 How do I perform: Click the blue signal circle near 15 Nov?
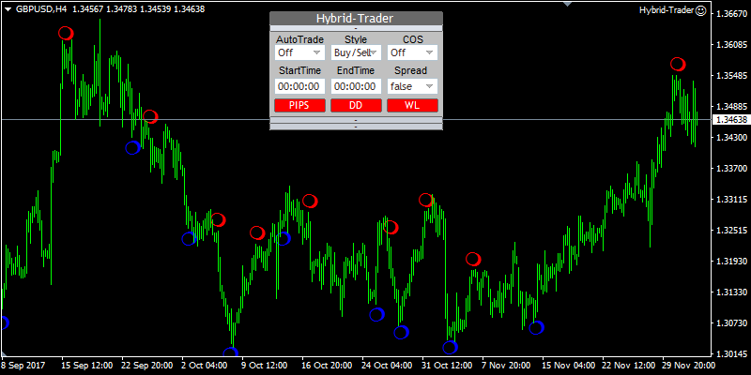pyautogui.click(x=536, y=327)
